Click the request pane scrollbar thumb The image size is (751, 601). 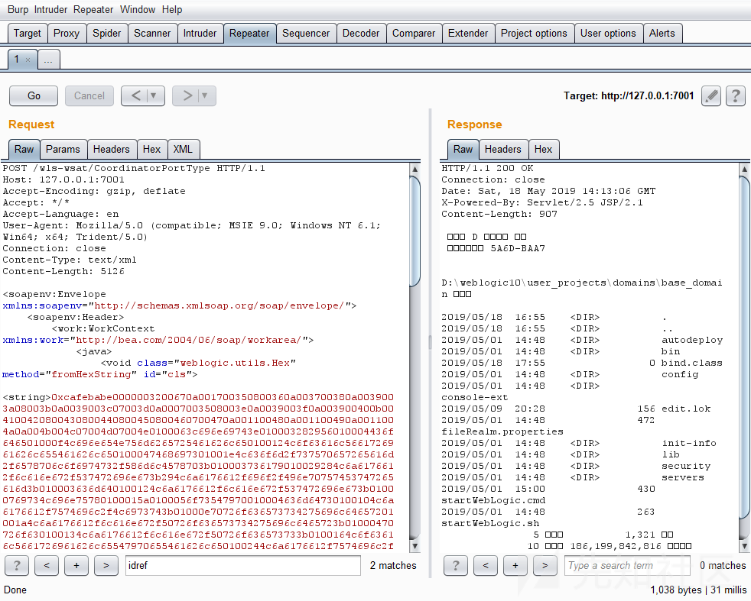415,231
